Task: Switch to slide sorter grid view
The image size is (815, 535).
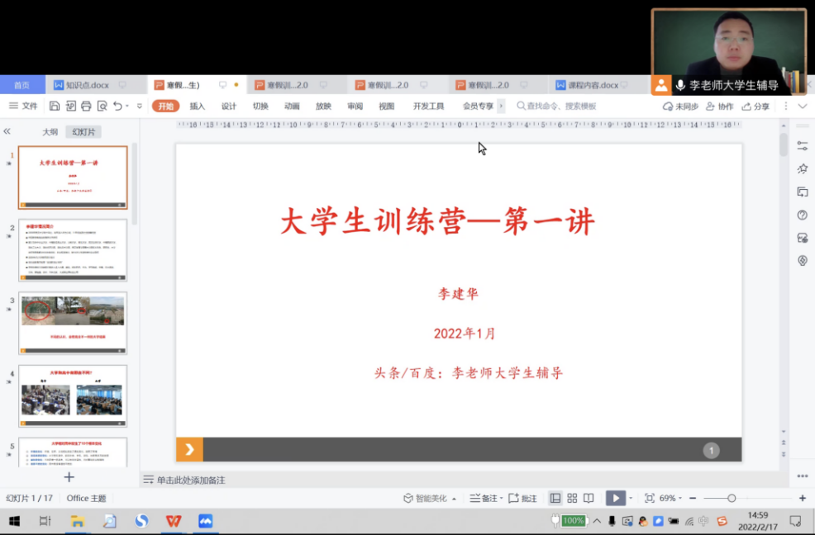Action: [x=572, y=498]
